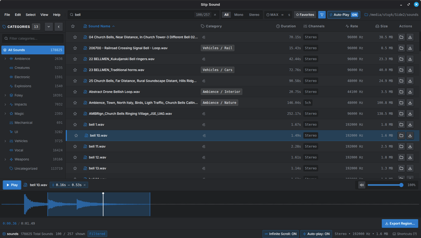Viewport: 421px width, 238px height.
Task: Remove the 0.16s – 0.53s region selection
Action: [x=85, y=185]
